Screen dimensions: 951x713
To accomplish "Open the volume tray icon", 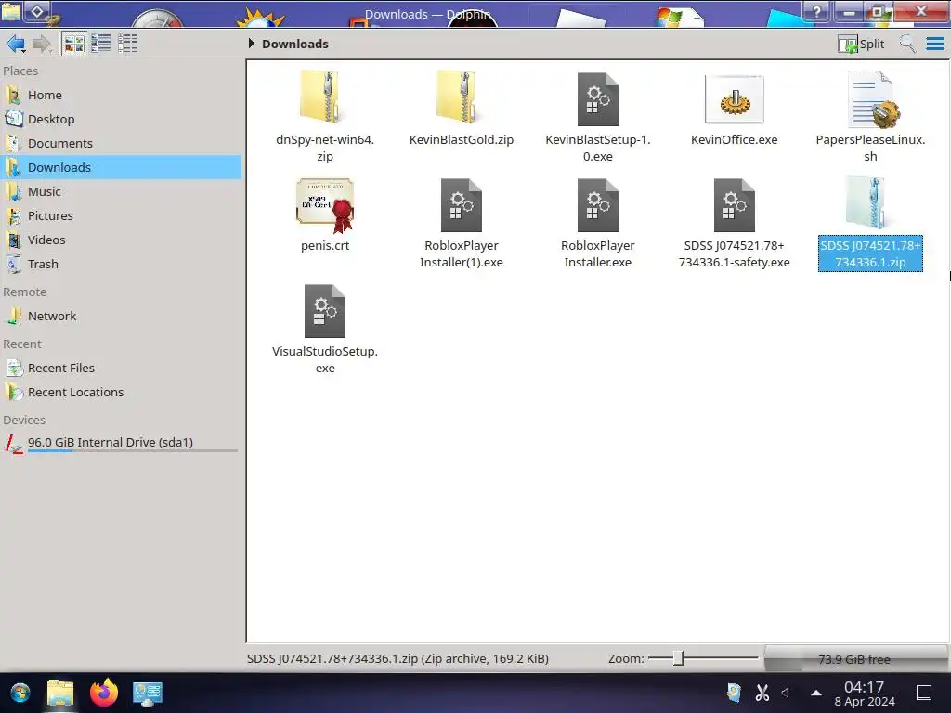I will click(x=786, y=693).
